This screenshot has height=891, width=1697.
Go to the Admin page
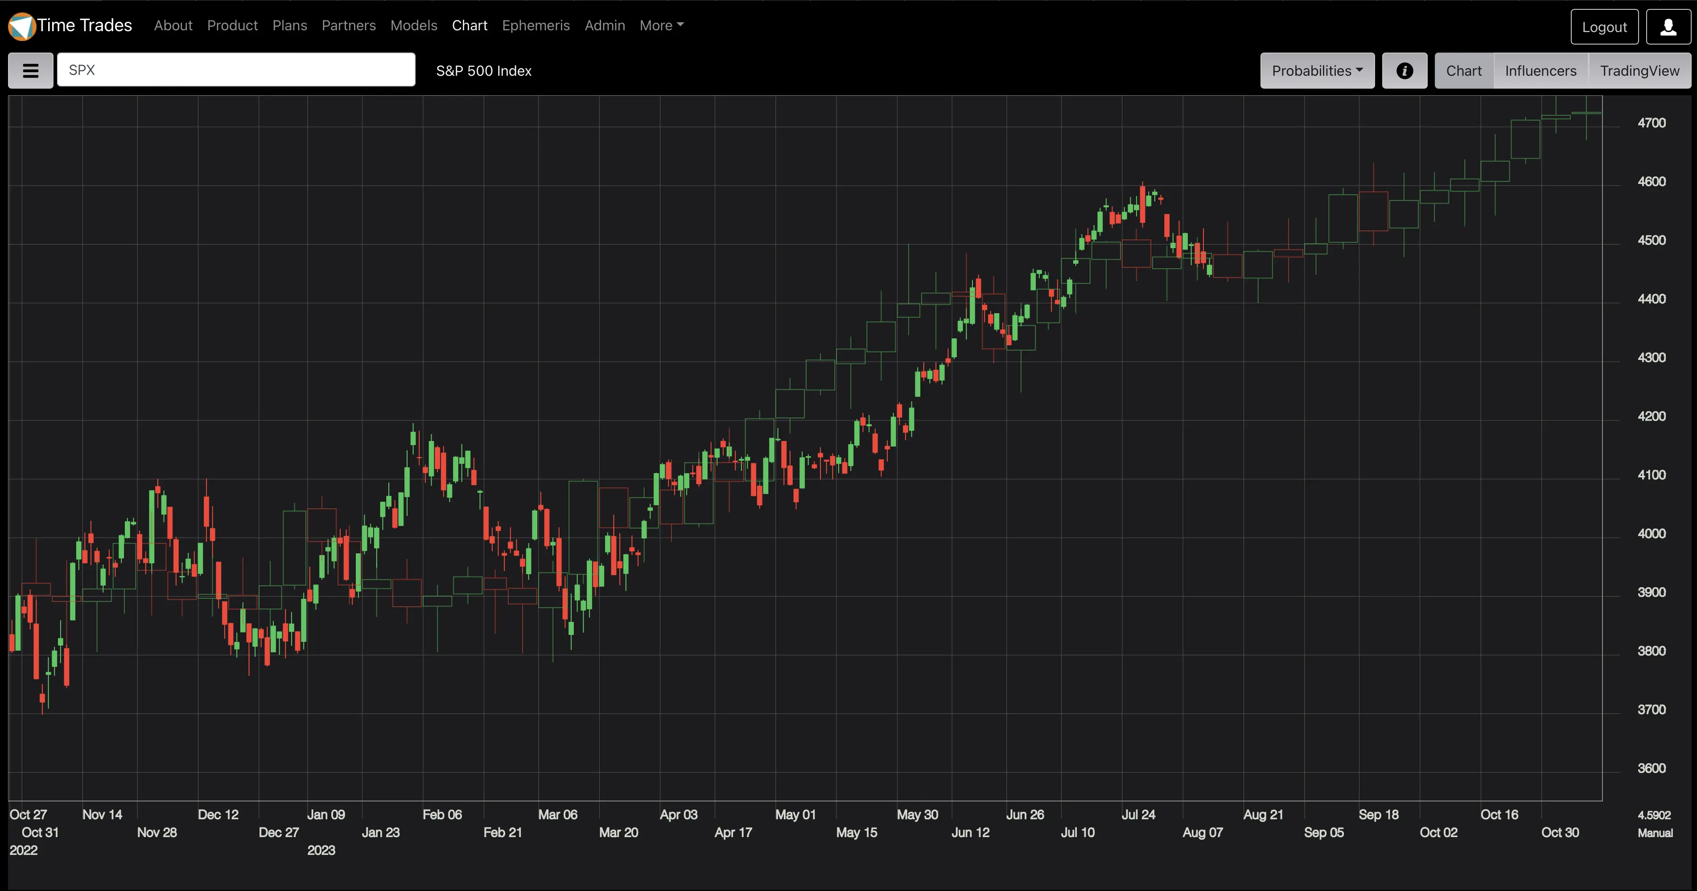(605, 25)
